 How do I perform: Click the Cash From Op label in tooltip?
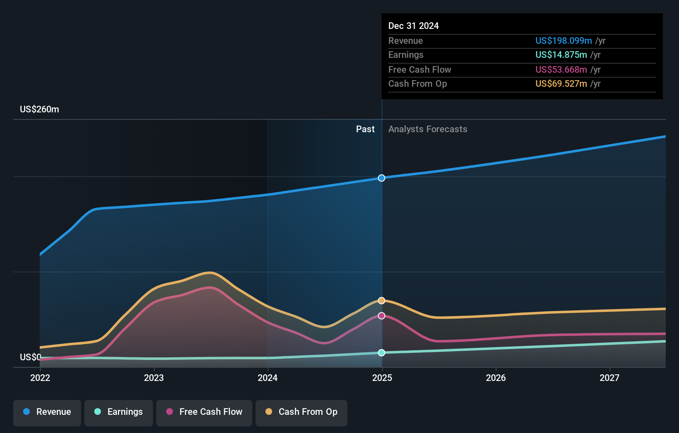click(x=418, y=84)
